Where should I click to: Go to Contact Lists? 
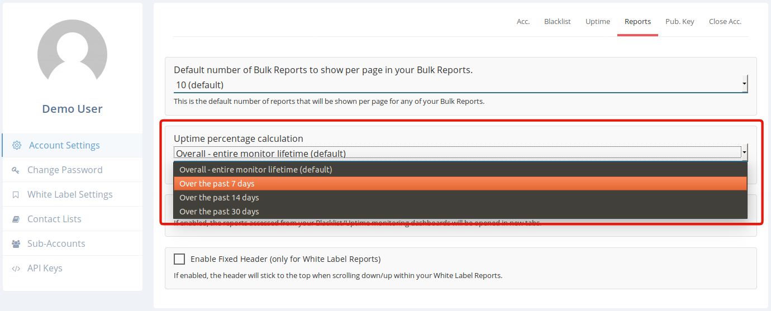(x=73, y=219)
